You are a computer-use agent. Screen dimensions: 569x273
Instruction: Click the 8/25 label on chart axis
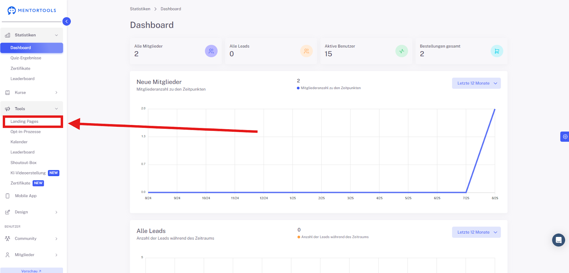point(495,198)
